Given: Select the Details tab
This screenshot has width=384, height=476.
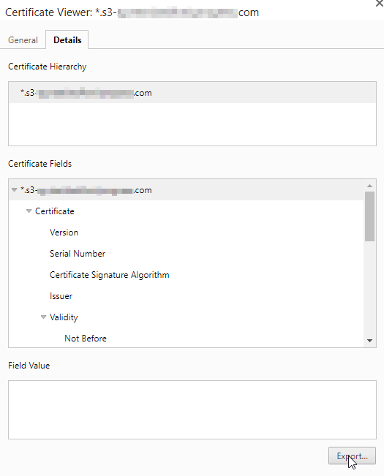Looking at the screenshot, I should tap(67, 39).
